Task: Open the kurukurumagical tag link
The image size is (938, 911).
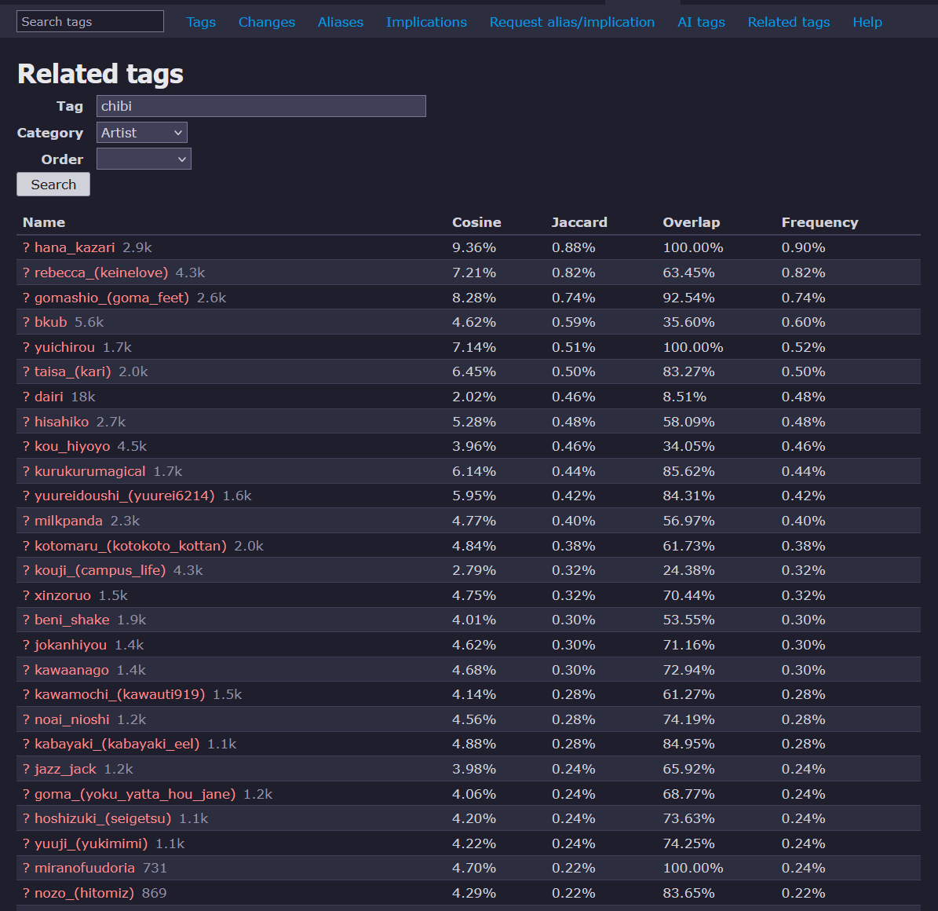Action: pos(89,472)
